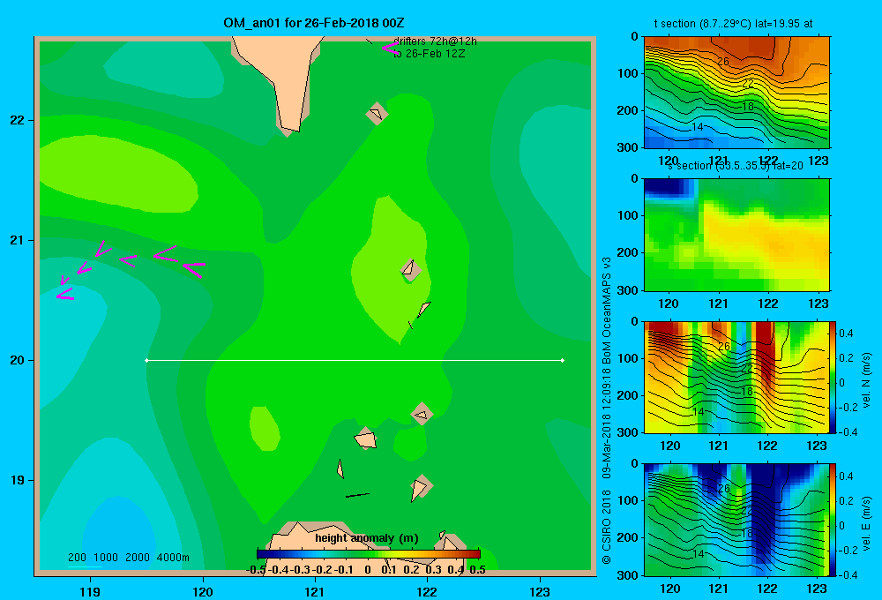Open the salinity section plot

click(x=736, y=235)
